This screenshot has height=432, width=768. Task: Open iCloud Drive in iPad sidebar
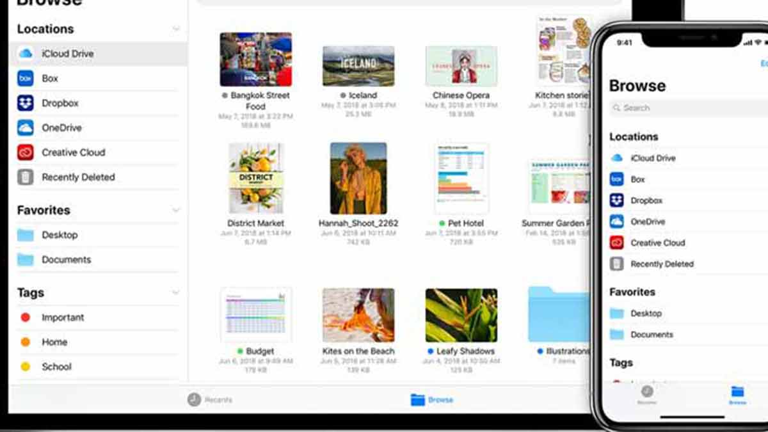pyautogui.click(x=67, y=54)
